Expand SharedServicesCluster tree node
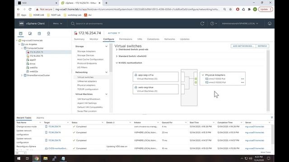 tap(22, 75)
